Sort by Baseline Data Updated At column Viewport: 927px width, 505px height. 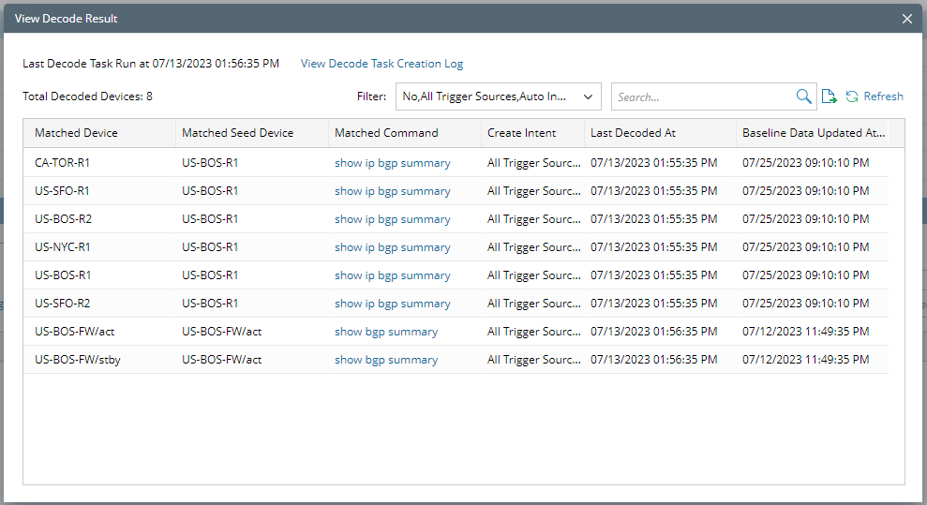[813, 133]
